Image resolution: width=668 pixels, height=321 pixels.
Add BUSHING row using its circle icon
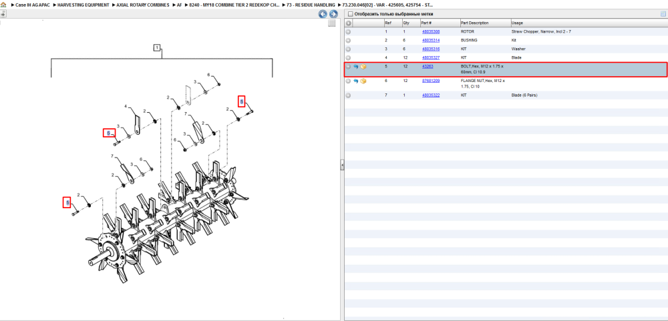[348, 41]
